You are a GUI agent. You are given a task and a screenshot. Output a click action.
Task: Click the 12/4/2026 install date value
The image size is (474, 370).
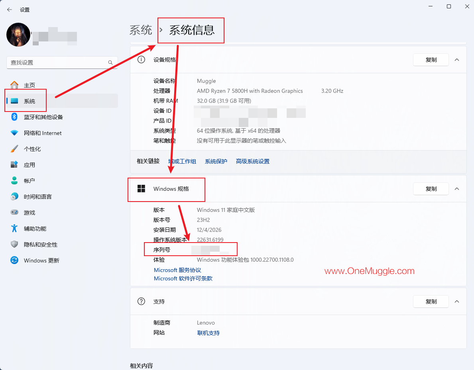coord(209,230)
